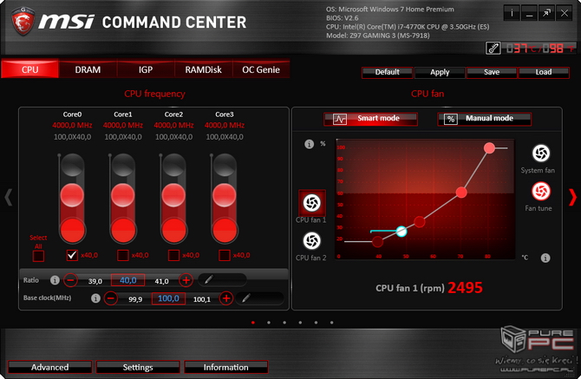This screenshot has width=581, height=379.
Task: Click Save to store the profile
Action: pyautogui.click(x=492, y=72)
